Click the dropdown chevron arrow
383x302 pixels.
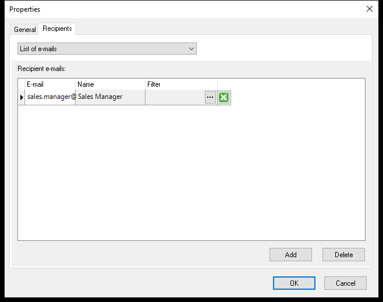pos(191,49)
